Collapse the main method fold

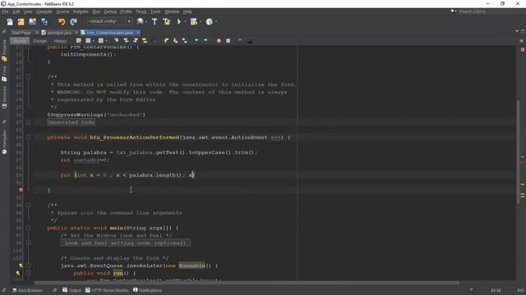point(29,228)
